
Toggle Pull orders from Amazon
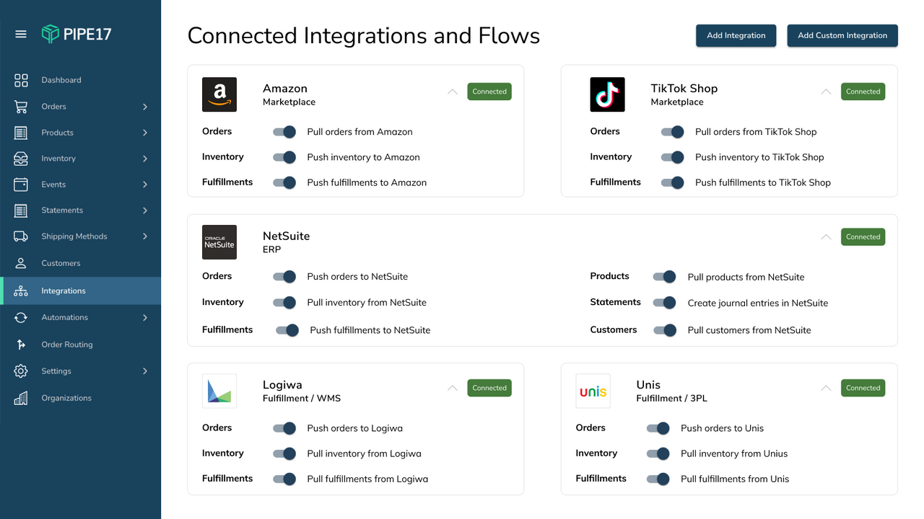[x=284, y=132]
